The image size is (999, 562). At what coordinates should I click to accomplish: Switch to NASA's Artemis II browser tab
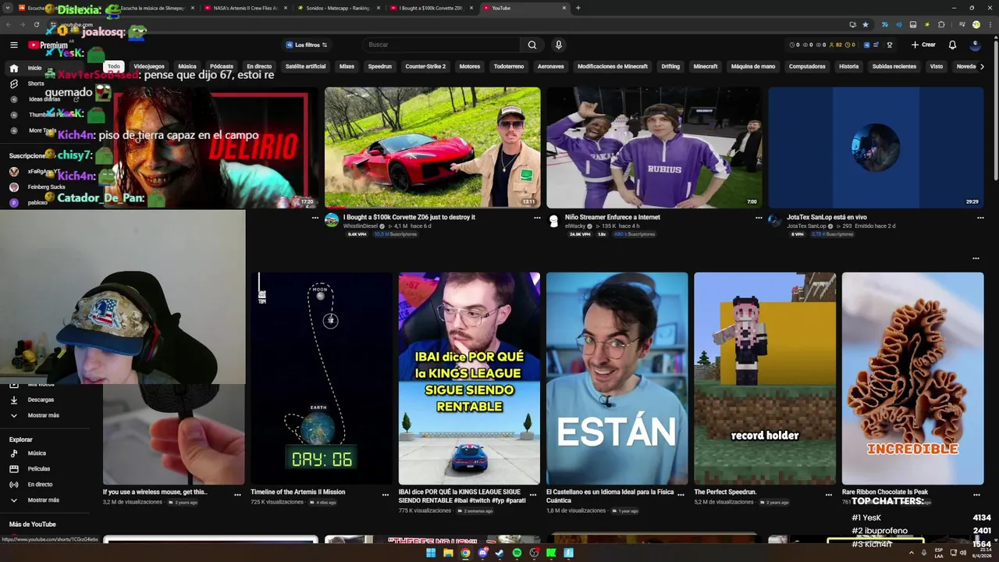[x=244, y=8]
